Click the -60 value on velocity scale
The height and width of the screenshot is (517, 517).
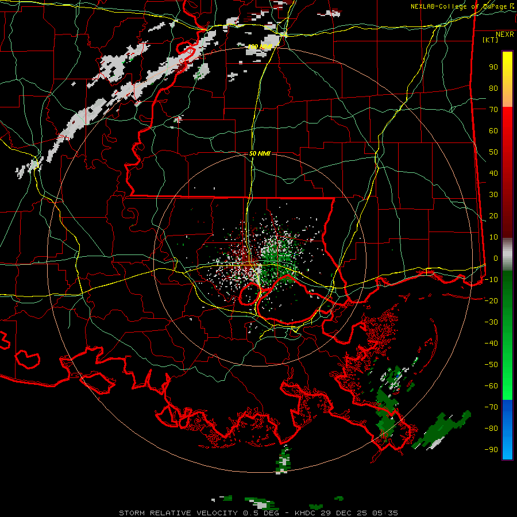[x=491, y=386]
